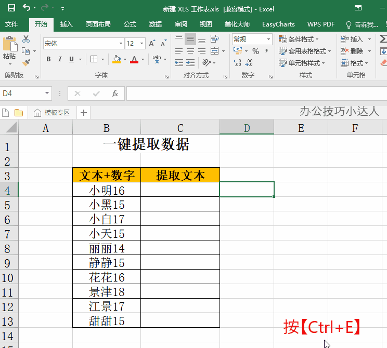Activate the Format Painter brush
The image size is (387, 348).
pos(26,63)
